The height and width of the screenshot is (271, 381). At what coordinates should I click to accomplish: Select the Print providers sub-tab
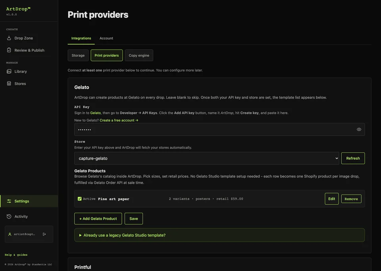click(107, 56)
